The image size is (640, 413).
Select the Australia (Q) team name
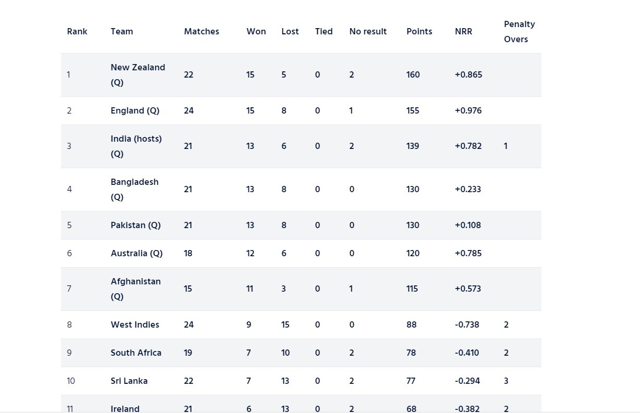137,254
